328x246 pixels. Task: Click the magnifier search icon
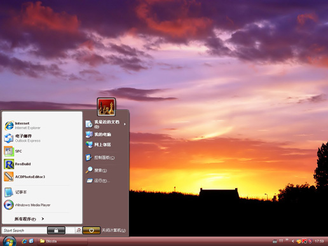click(79, 230)
